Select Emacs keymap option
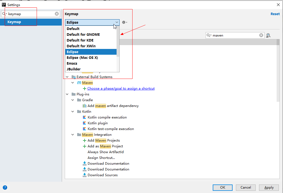Viewport: 283px width, 193px height. (91, 64)
